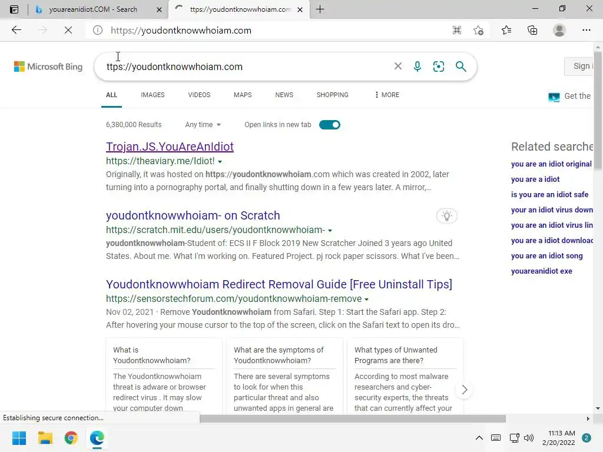The width and height of the screenshot is (603, 452).
Task: Open the MORE search categories menu
Action: pos(387,95)
